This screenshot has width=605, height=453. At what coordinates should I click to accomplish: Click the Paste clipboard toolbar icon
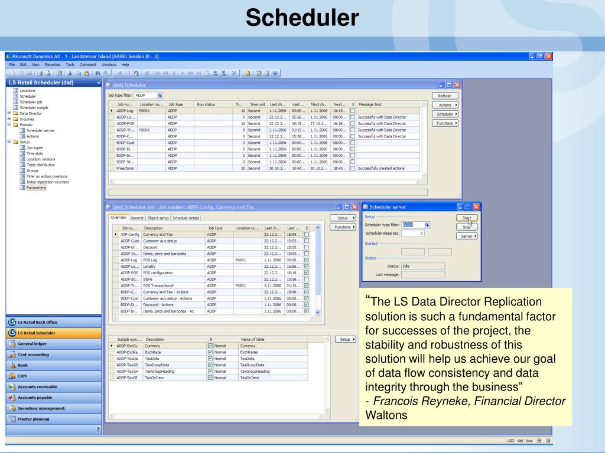pos(86,73)
